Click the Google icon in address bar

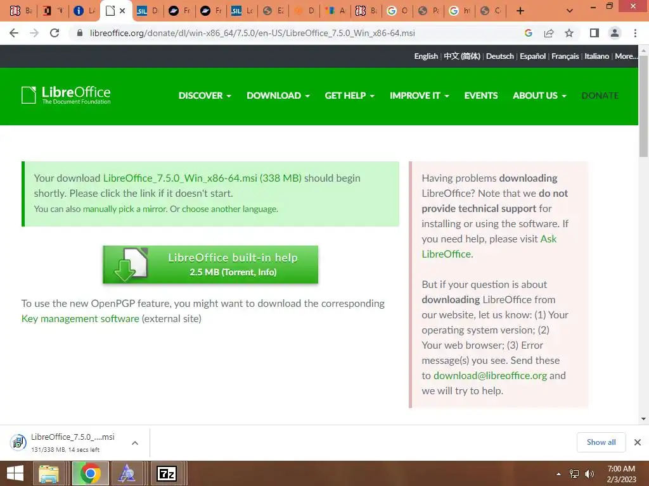(528, 33)
